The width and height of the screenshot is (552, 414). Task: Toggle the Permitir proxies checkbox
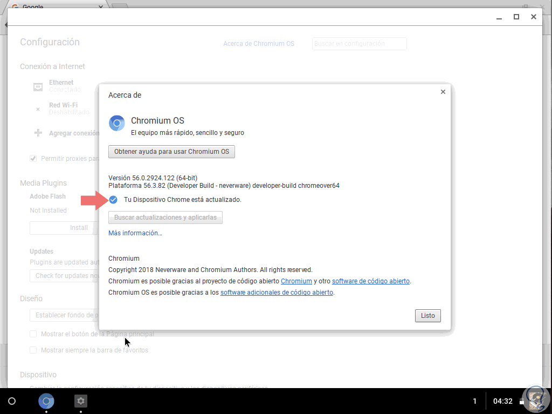33,158
